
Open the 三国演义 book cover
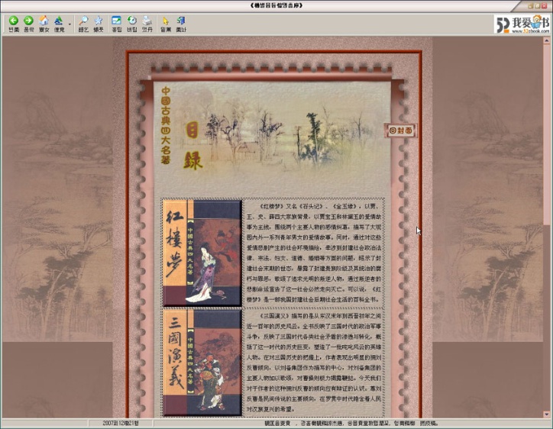point(202,363)
